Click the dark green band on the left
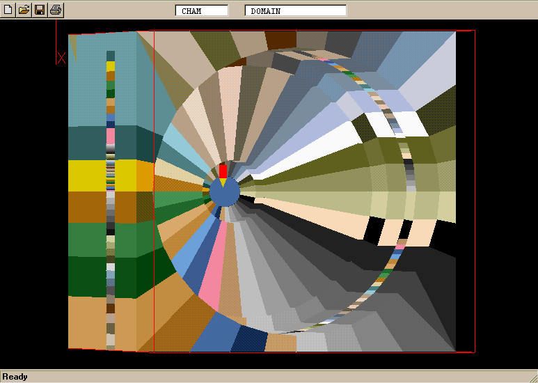 click(87, 275)
